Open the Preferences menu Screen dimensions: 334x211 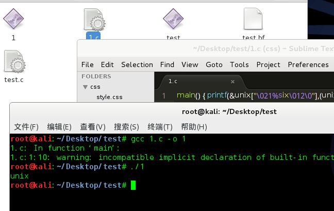308,64
